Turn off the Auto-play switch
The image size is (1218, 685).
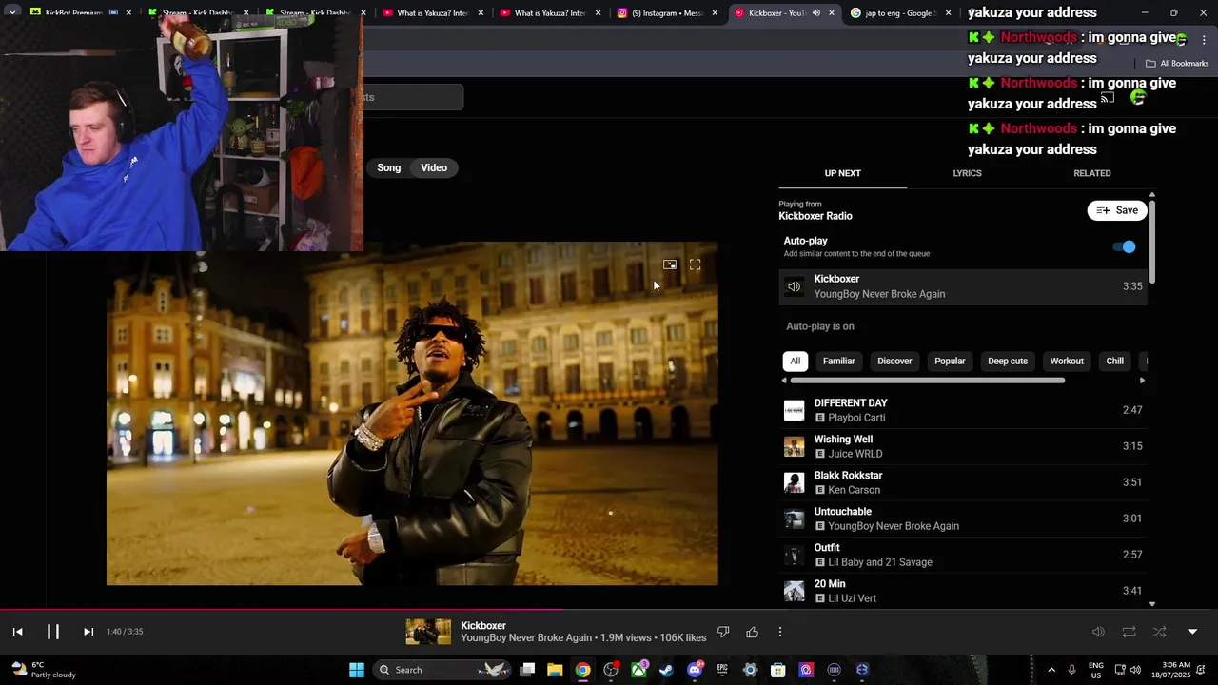point(1125,246)
